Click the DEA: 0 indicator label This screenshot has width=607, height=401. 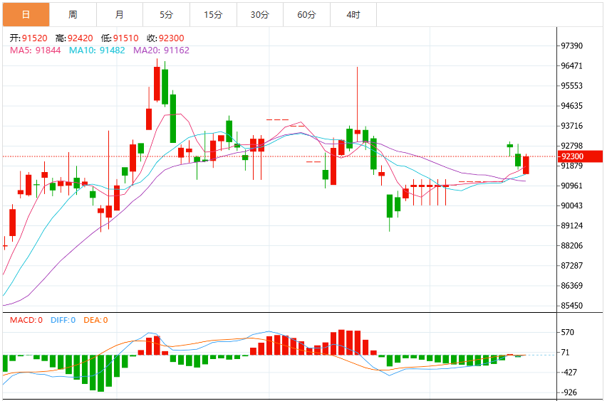pos(95,320)
